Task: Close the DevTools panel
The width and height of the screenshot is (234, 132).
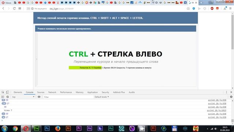Action: pos(231,92)
